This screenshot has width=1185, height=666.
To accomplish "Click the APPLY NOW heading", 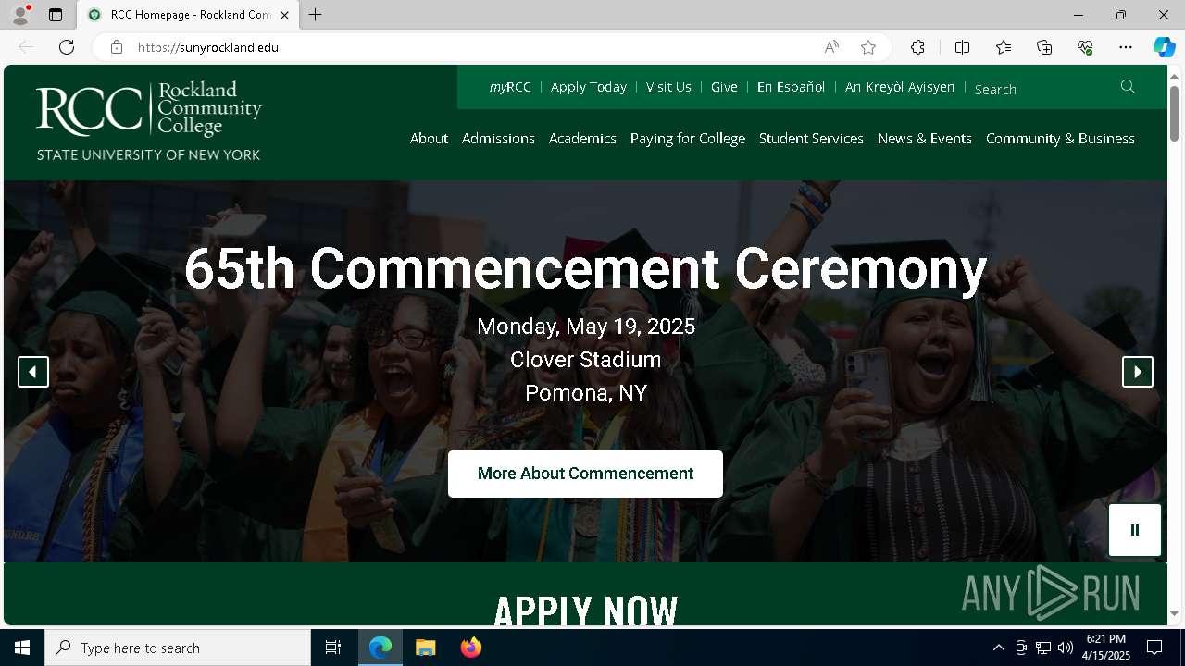I will [585, 610].
